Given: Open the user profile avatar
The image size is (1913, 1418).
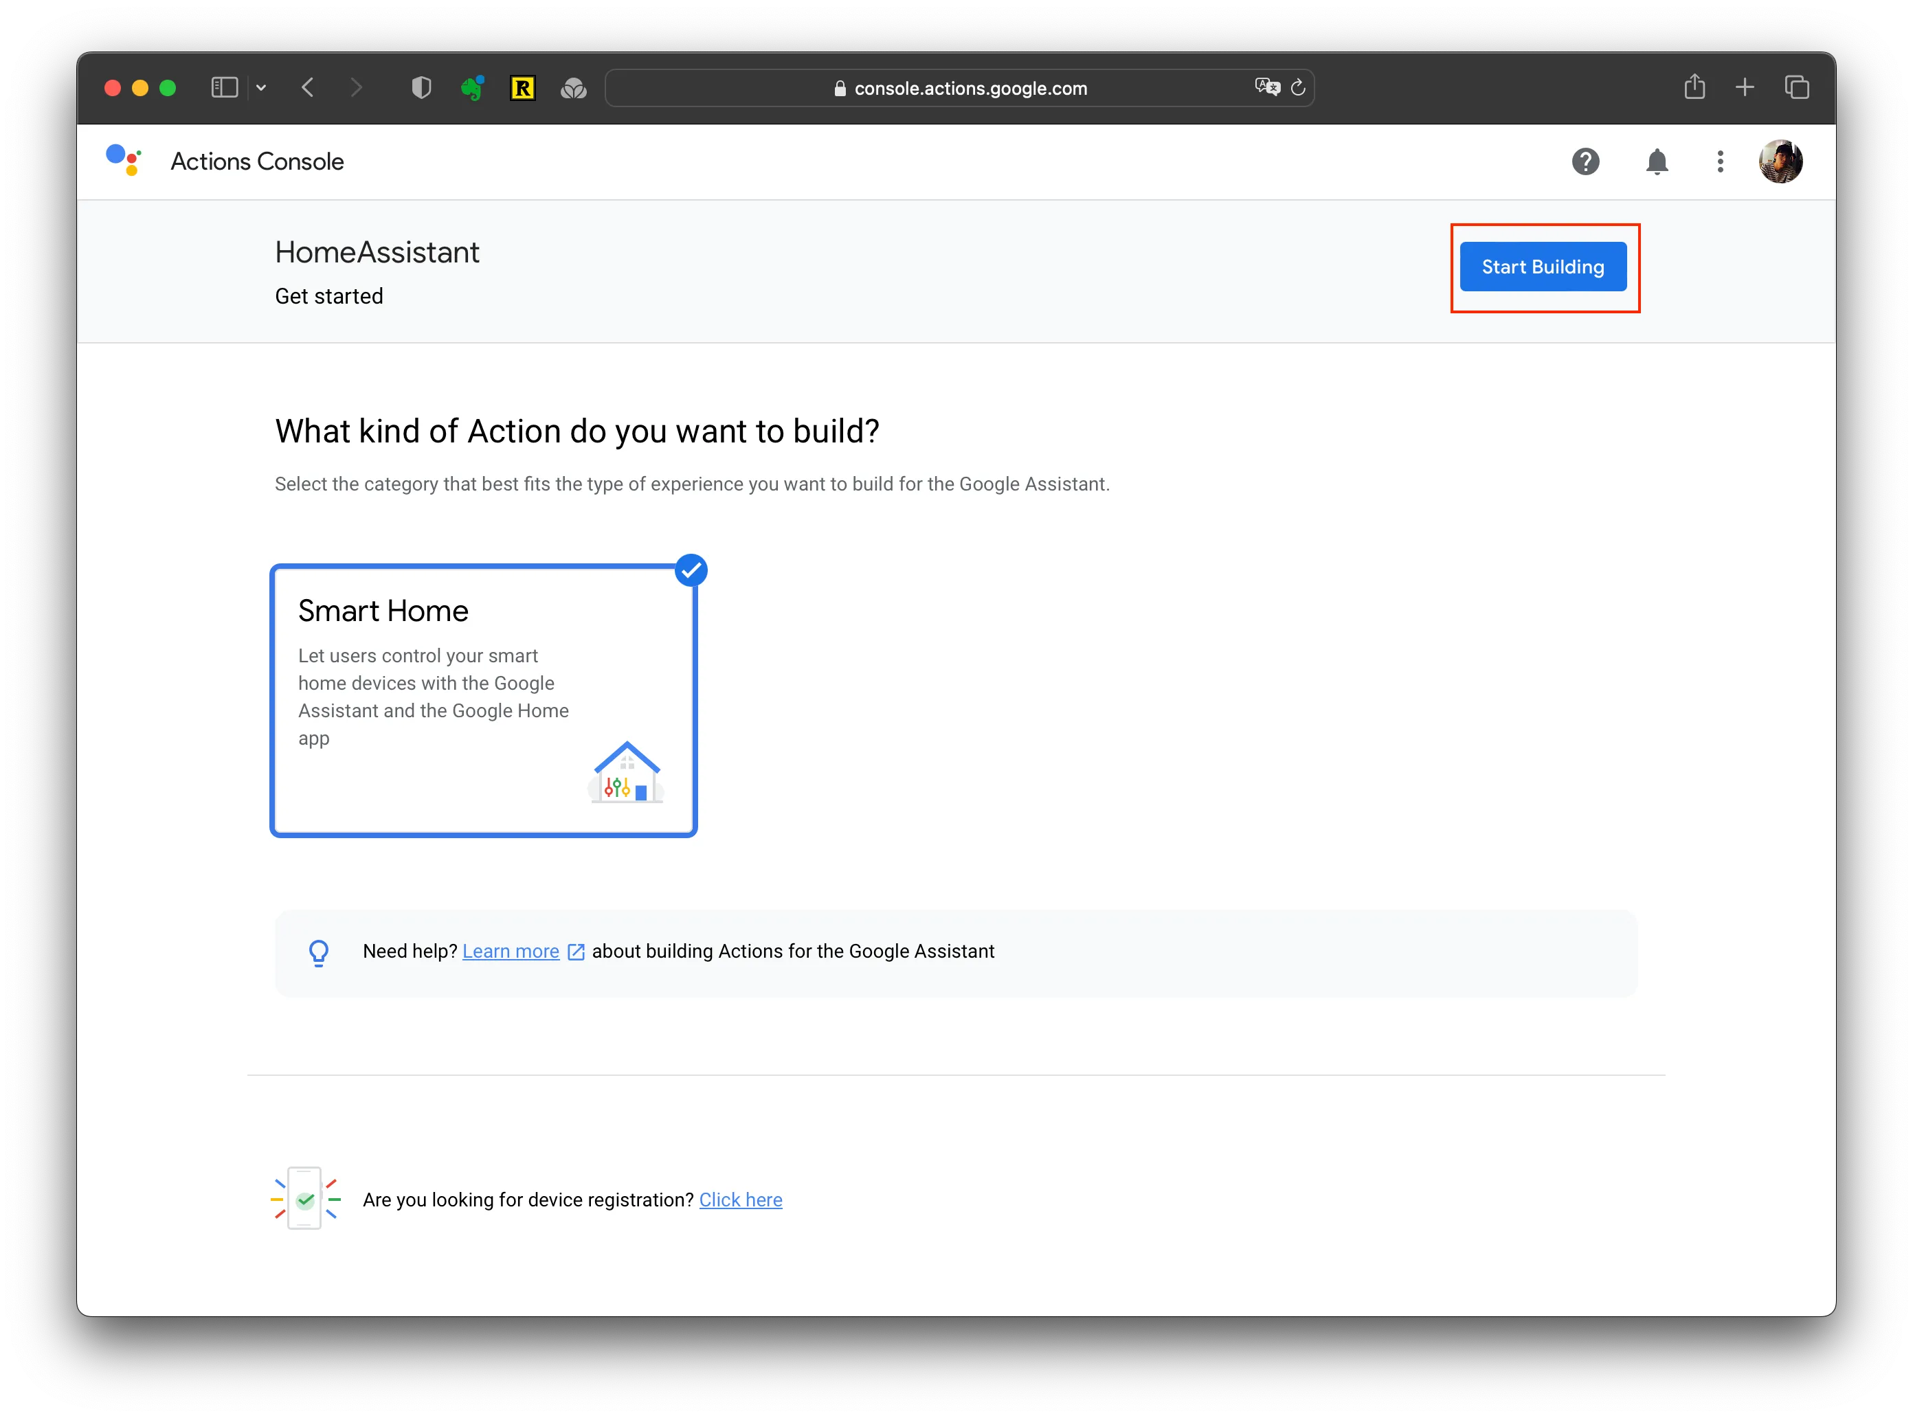Looking at the screenshot, I should click(1780, 161).
